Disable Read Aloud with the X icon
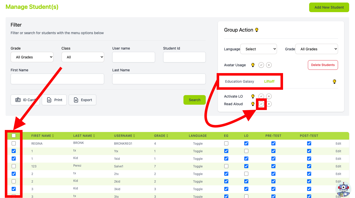The image size is (355, 198). pos(269,104)
